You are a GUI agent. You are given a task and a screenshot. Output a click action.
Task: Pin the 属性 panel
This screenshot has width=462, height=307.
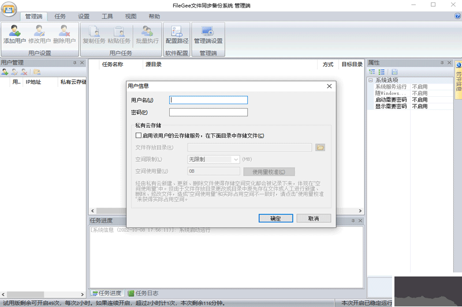tap(442, 63)
